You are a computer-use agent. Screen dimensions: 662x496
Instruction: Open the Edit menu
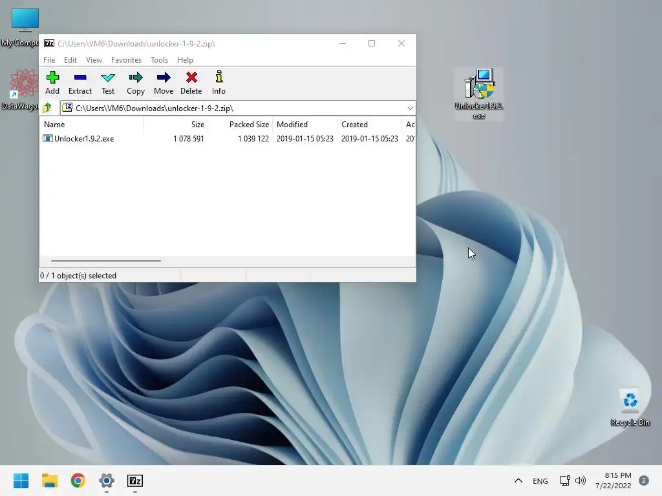70,60
